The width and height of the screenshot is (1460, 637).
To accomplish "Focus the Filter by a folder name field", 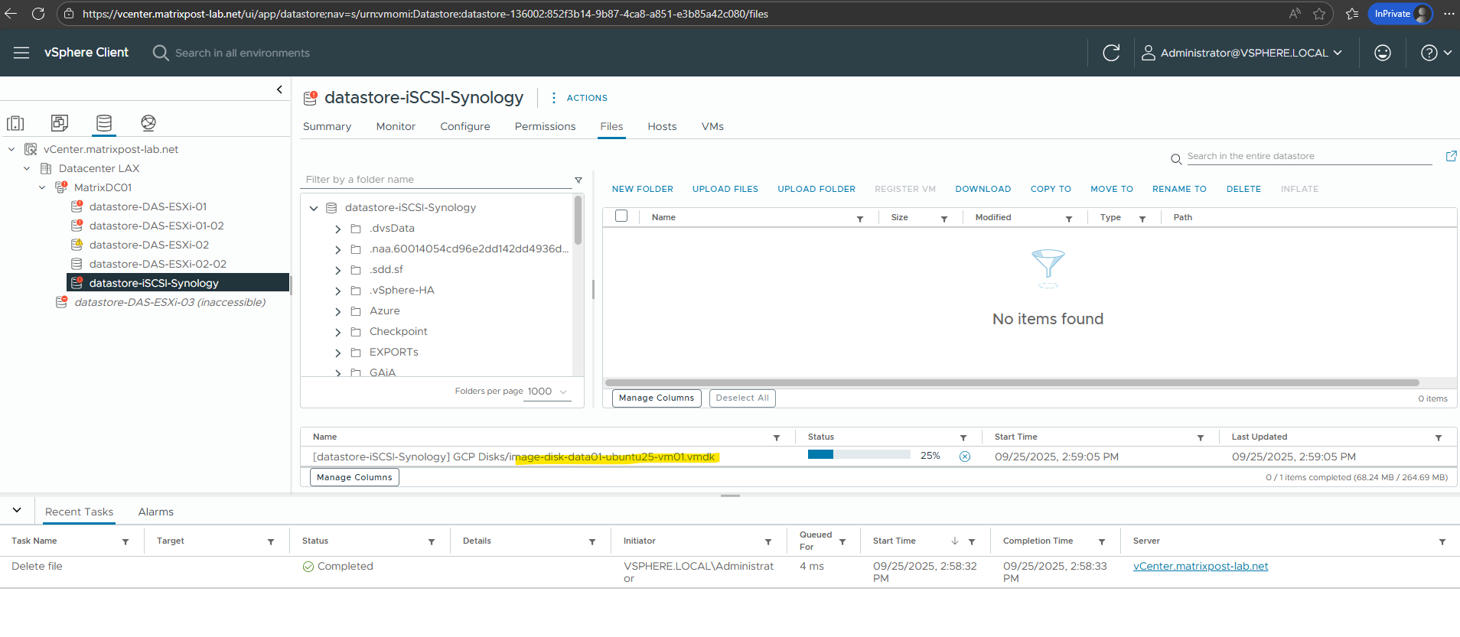I will point(438,180).
